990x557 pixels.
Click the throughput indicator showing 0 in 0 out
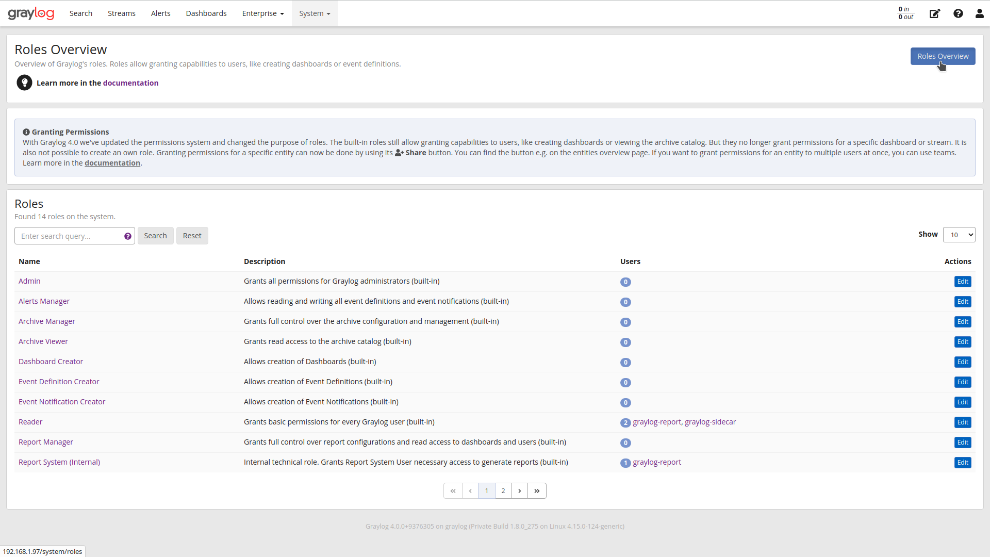[905, 13]
